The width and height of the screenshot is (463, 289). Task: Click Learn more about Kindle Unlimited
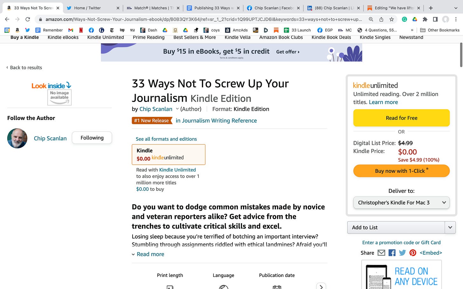[x=383, y=102]
